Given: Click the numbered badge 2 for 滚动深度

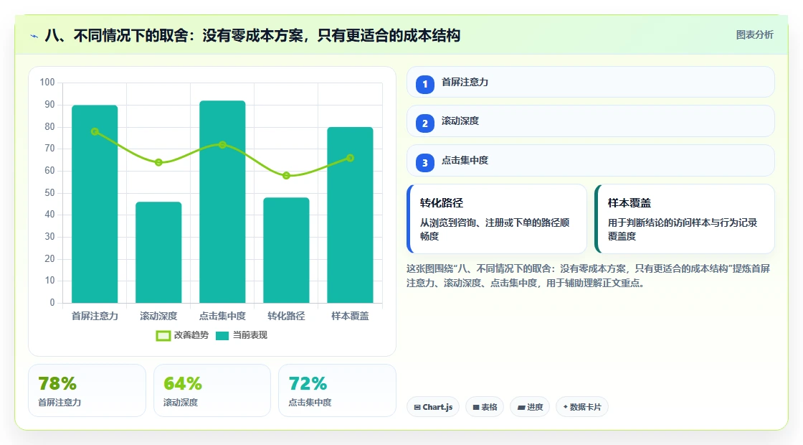Looking at the screenshot, I should [424, 123].
